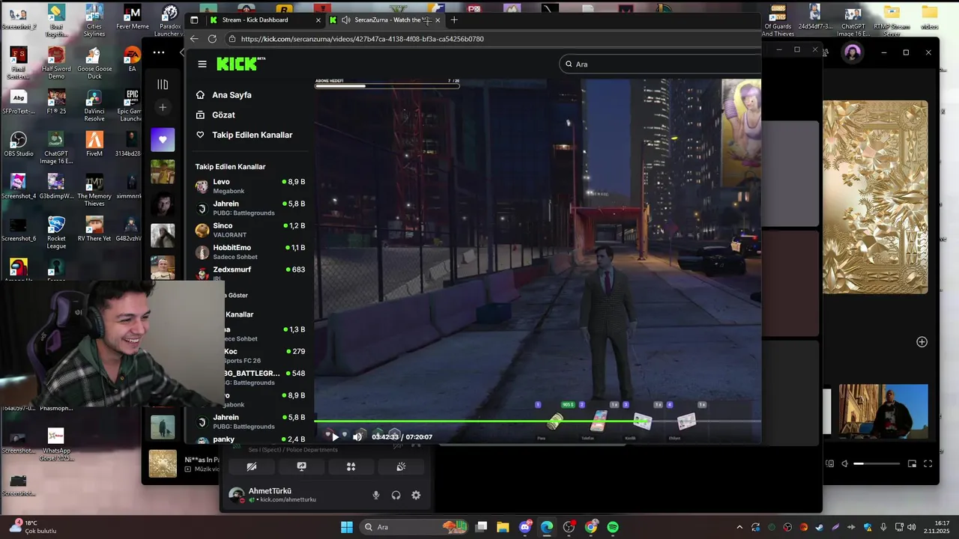Go back in the browser

pos(195,39)
